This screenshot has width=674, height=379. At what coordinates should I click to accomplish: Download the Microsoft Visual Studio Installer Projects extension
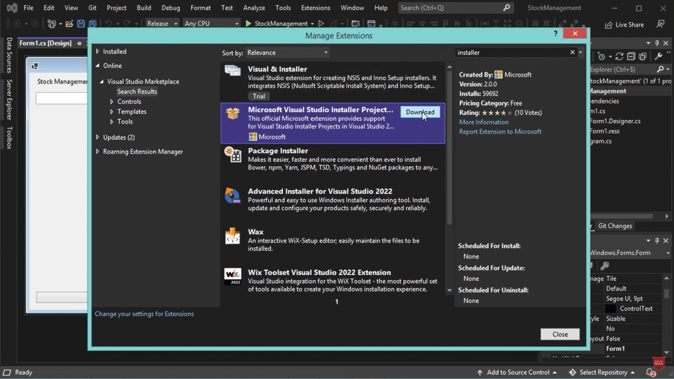[419, 112]
